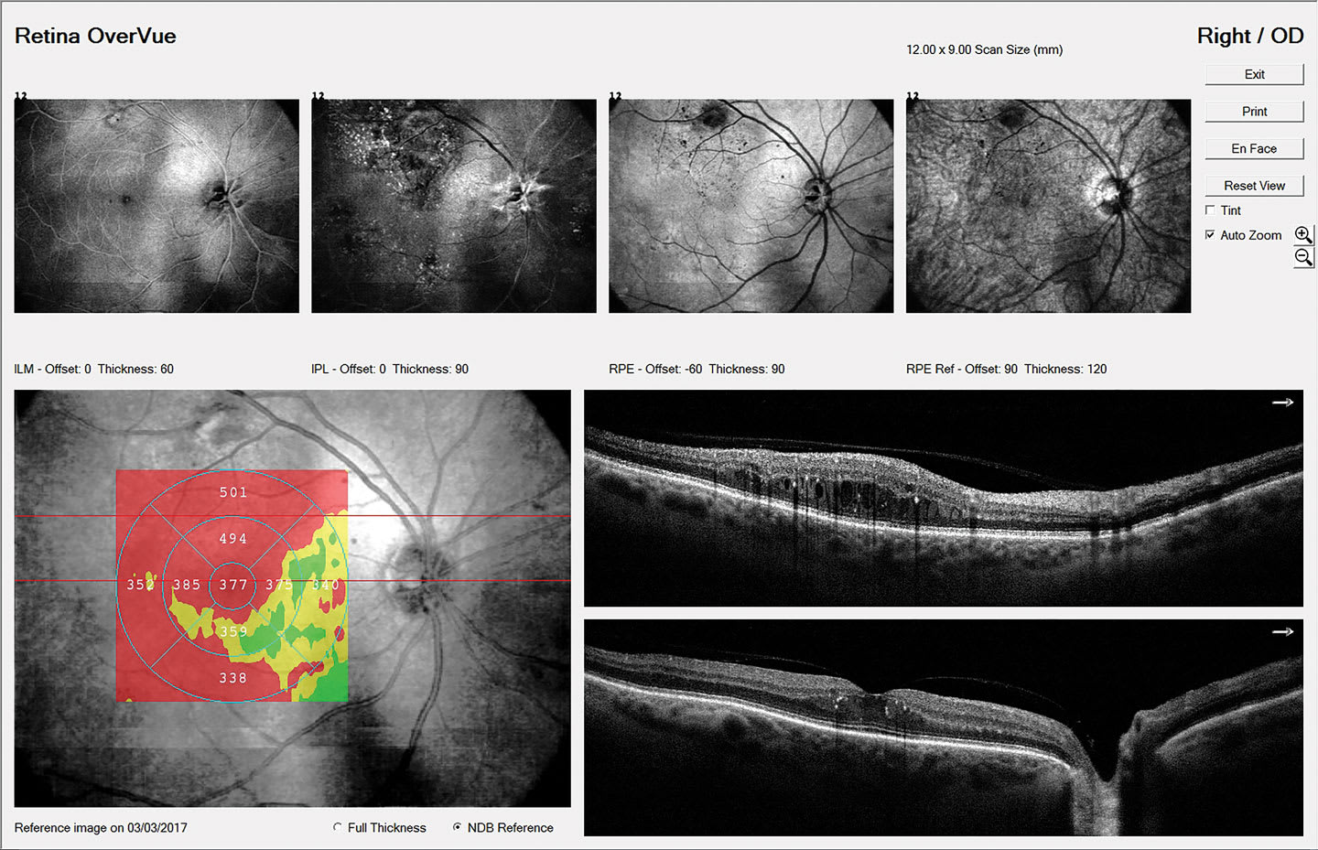Screen dimensions: 1318x850
Task: Click the RPE Offset -60 label
Action: pos(697,369)
